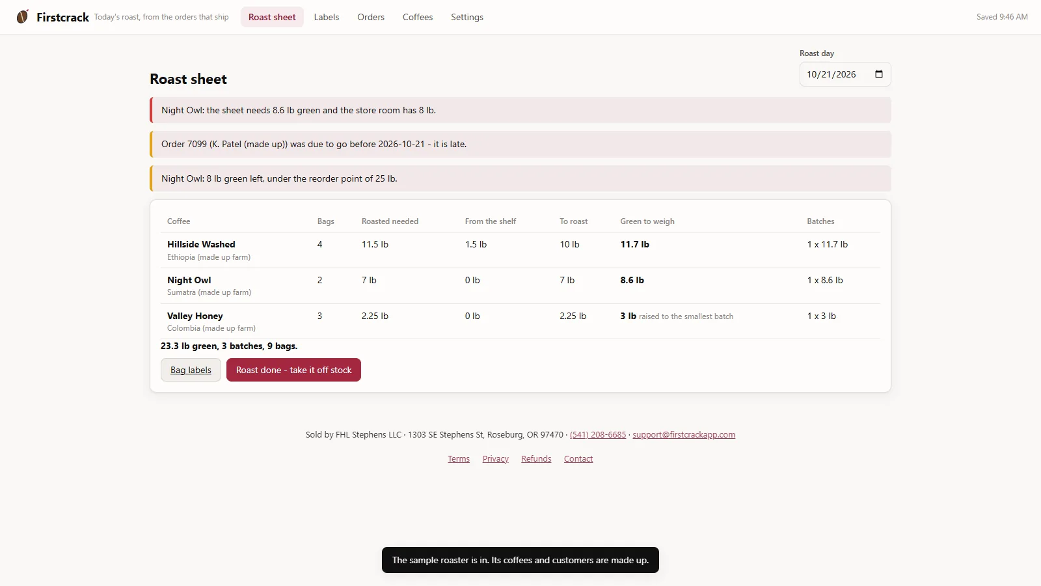Click the Night Owl reorder point alert
The height and width of the screenshot is (586, 1041).
520,178
